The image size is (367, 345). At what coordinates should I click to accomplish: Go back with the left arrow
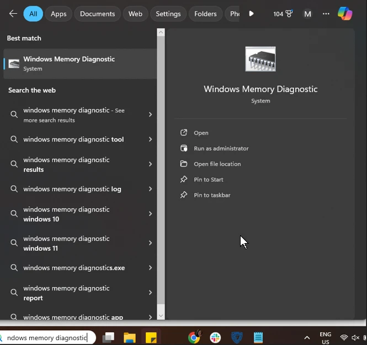13,14
